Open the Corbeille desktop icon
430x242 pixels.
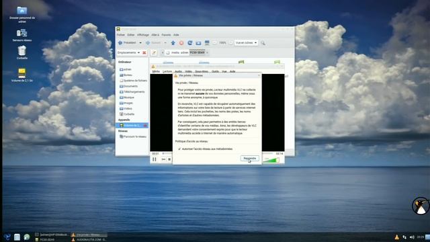click(22, 52)
